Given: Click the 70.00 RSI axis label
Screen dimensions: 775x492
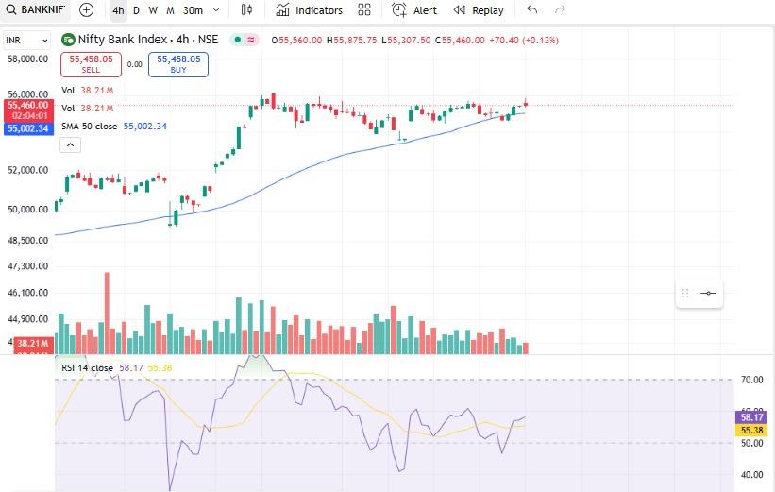Looking at the screenshot, I should (x=751, y=380).
